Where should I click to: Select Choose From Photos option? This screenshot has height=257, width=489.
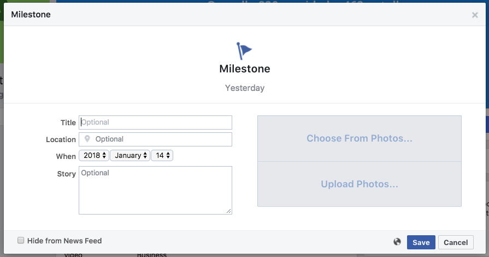tap(360, 139)
